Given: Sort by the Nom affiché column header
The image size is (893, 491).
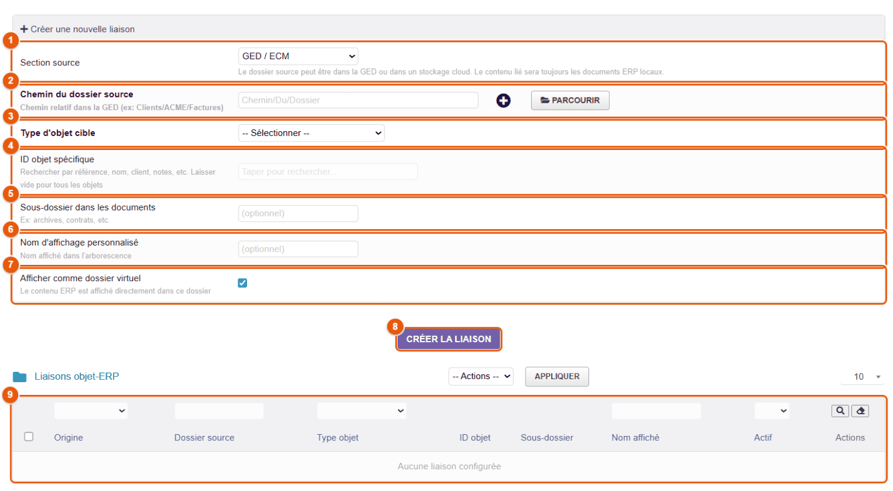Looking at the screenshot, I should (x=636, y=437).
